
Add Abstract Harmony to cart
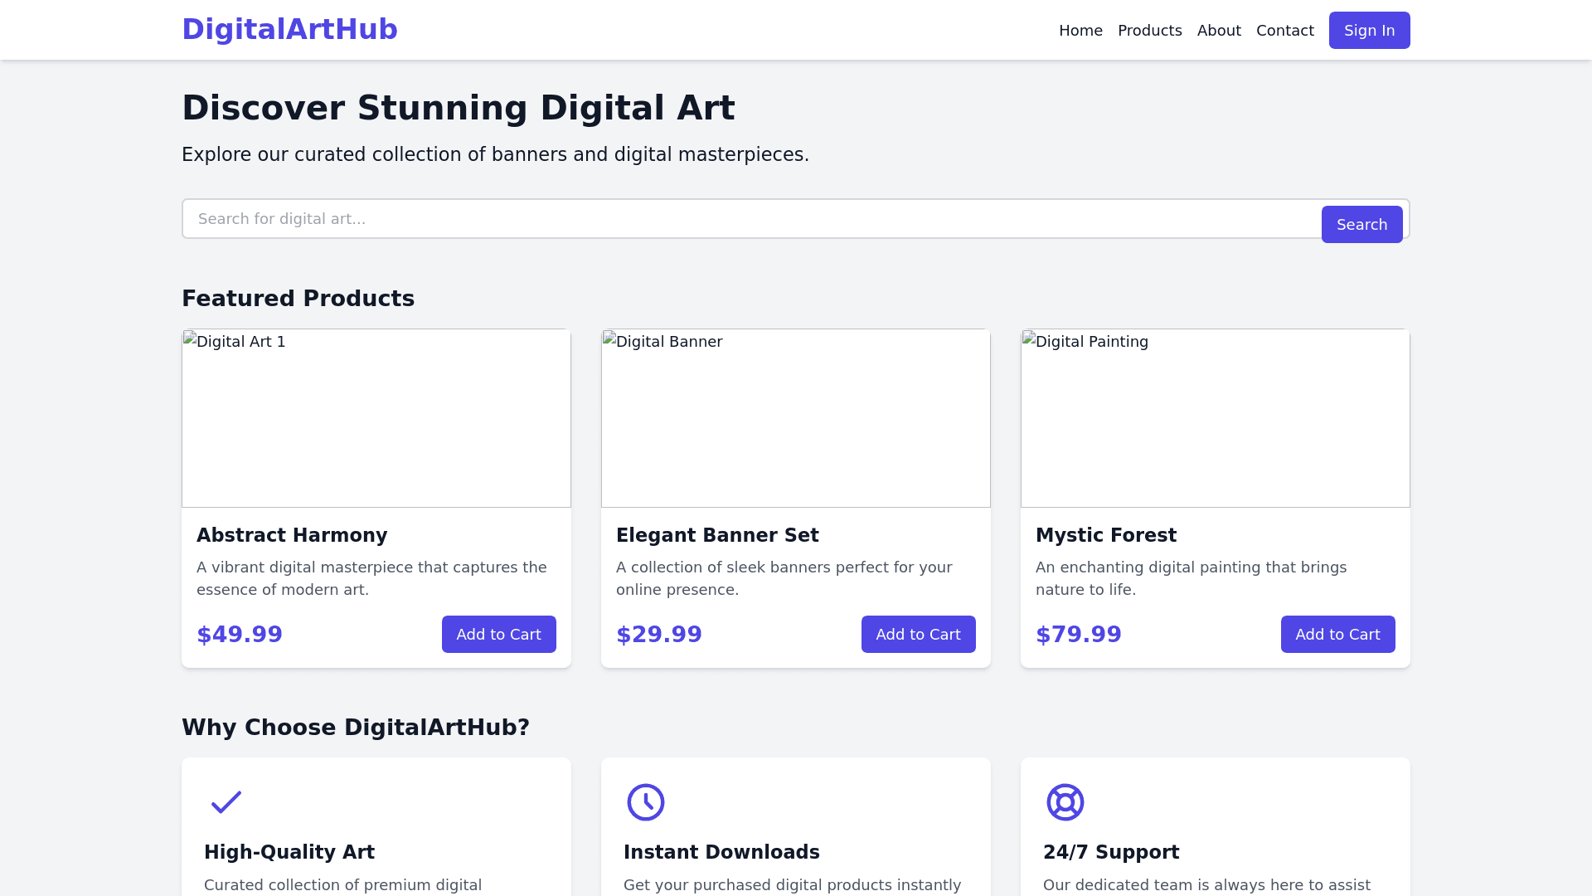click(x=498, y=635)
